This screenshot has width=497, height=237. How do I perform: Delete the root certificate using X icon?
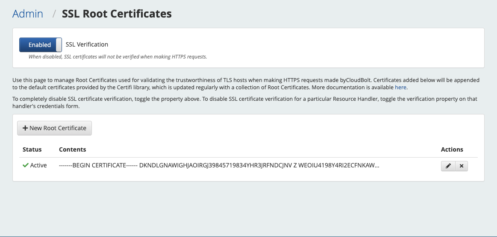tap(462, 166)
